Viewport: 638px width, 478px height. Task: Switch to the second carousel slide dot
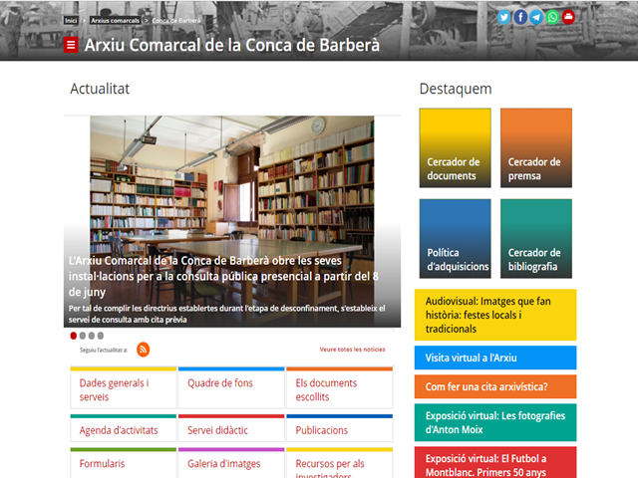[83, 336]
